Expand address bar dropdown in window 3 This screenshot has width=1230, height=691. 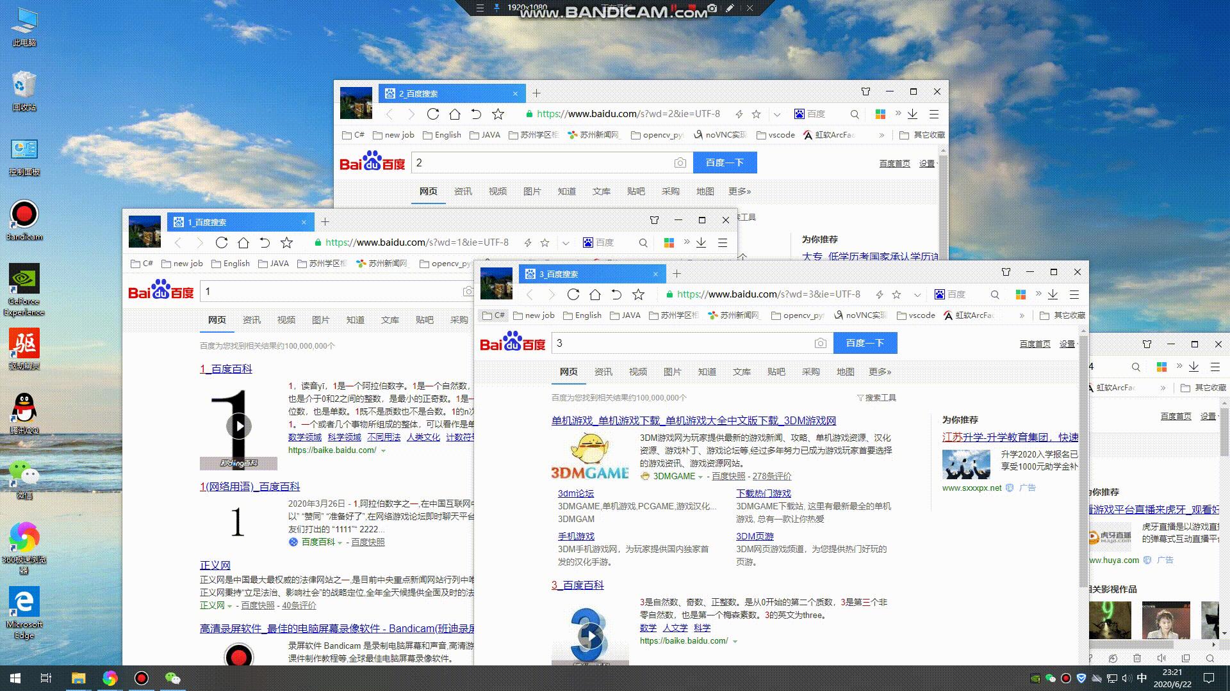(917, 295)
